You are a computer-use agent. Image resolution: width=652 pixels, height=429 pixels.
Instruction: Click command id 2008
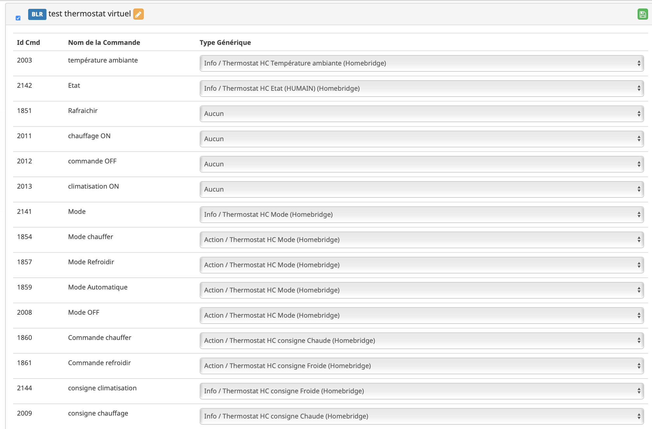25,312
